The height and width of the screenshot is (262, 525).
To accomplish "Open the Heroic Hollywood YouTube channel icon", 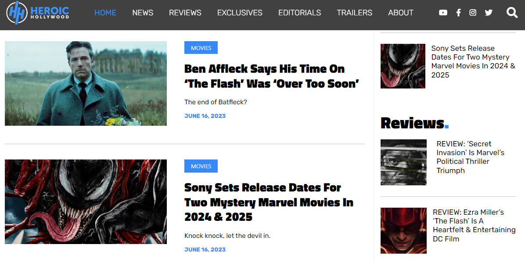I will click(x=443, y=13).
